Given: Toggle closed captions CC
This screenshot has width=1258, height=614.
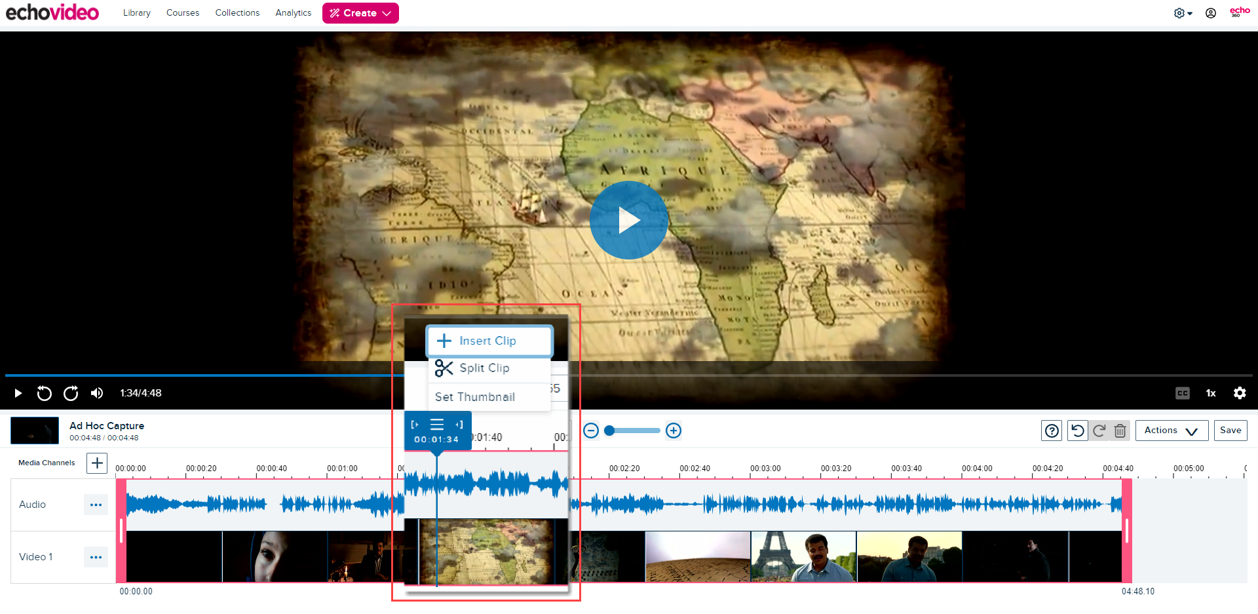Looking at the screenshot, I should coord(1182,393).
